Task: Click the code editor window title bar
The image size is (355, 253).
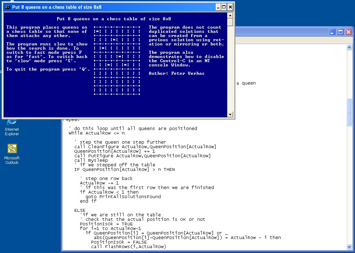Action: tap(279, 32)
